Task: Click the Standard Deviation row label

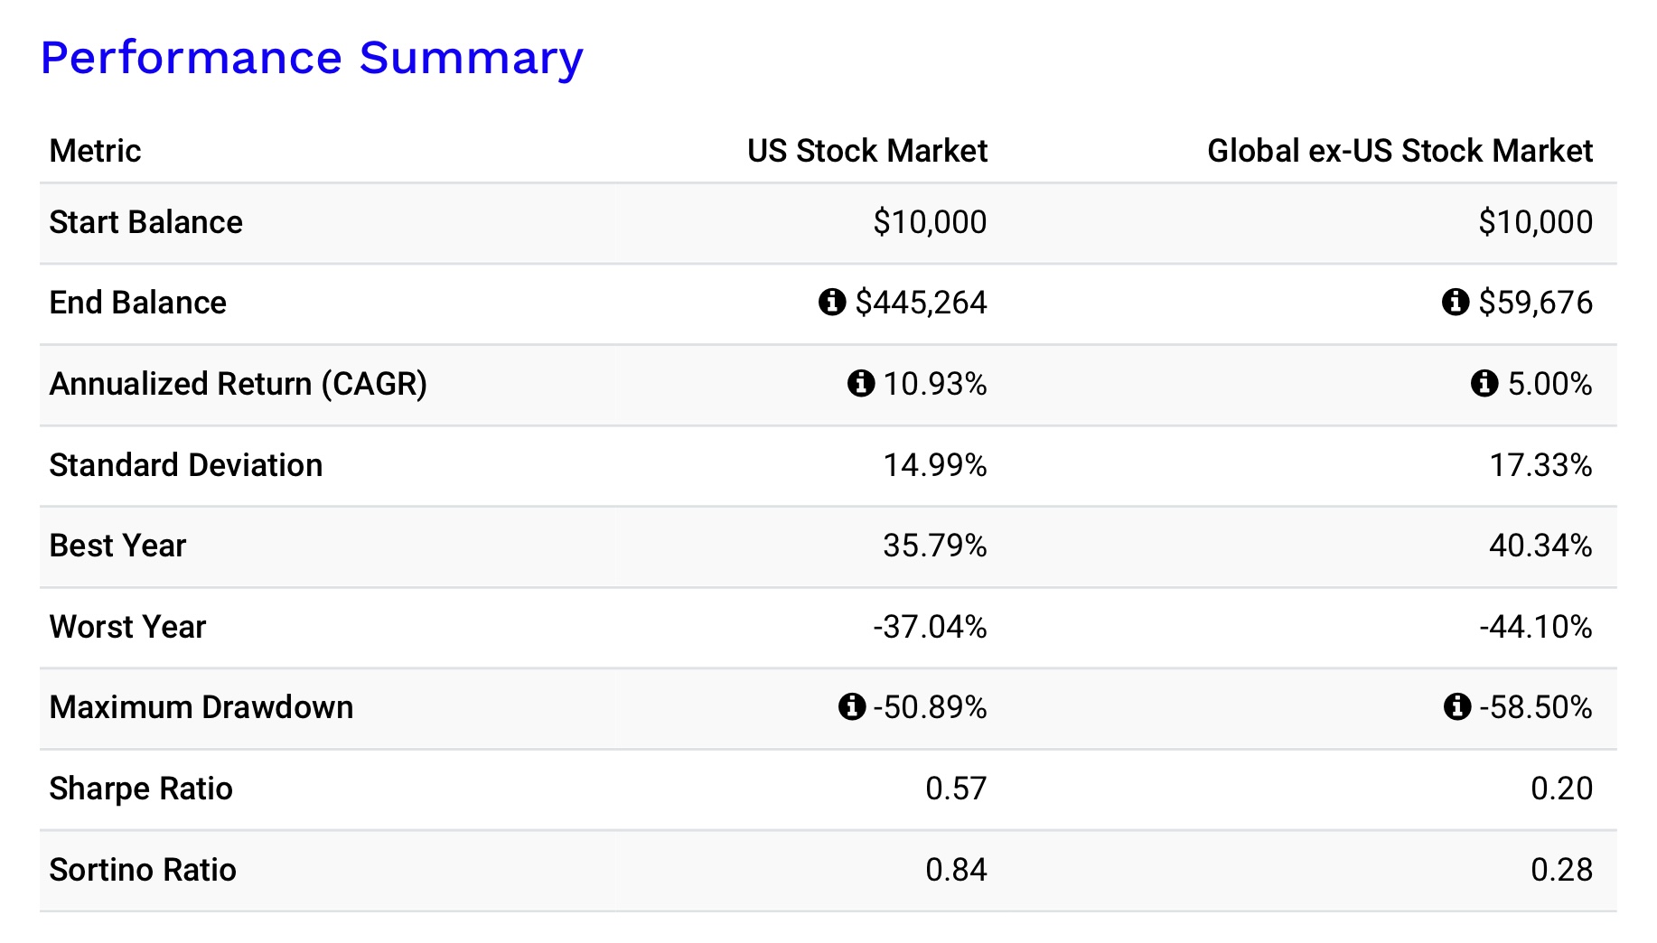Action: (x=185, y=465)
